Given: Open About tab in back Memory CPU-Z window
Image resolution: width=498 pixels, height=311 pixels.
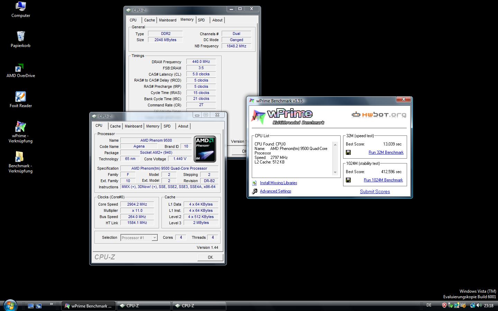Looking at the screenshot, I should pyautogui.click(x=218, y=20).
